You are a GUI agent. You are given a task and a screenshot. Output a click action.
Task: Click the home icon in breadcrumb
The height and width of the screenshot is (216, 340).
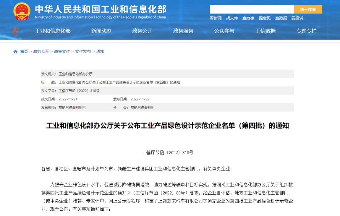point(15,51)
